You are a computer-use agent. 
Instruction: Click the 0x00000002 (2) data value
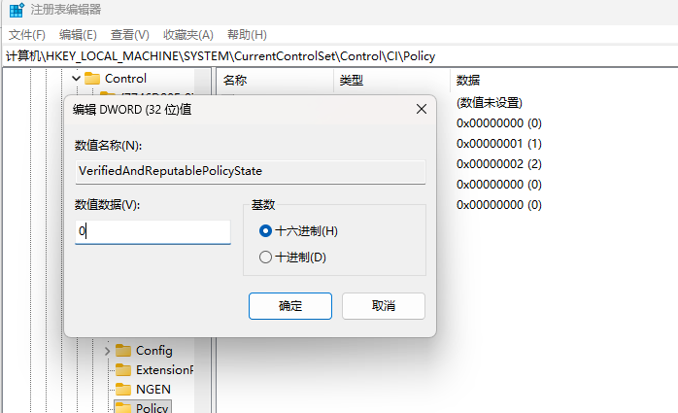[499, 164]
